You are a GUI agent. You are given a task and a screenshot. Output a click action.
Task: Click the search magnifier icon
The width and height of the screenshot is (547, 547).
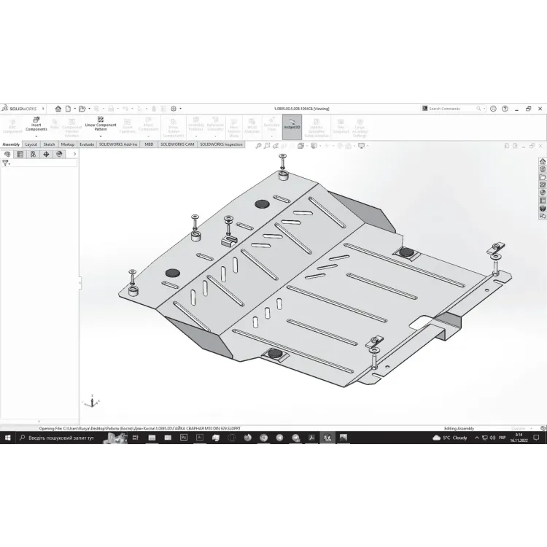pos(478,109)
